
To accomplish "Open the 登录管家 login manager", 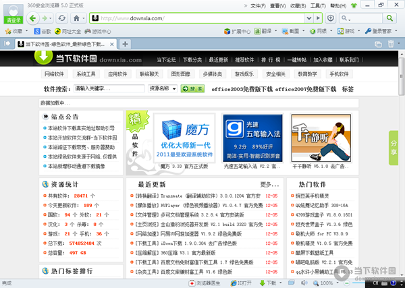I will (379, 31).
